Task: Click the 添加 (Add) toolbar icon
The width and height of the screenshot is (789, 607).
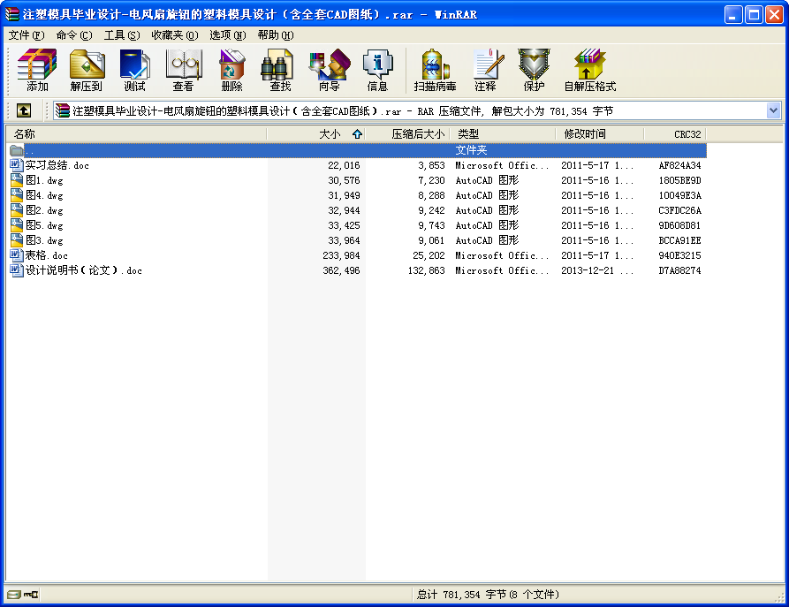Action: coord(37,70)
